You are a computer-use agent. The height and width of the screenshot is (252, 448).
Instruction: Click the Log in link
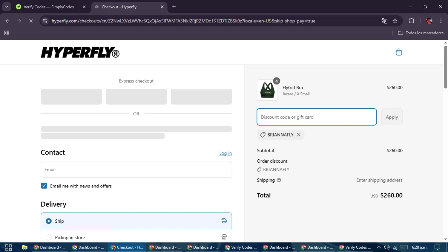(x=225, y=153)
